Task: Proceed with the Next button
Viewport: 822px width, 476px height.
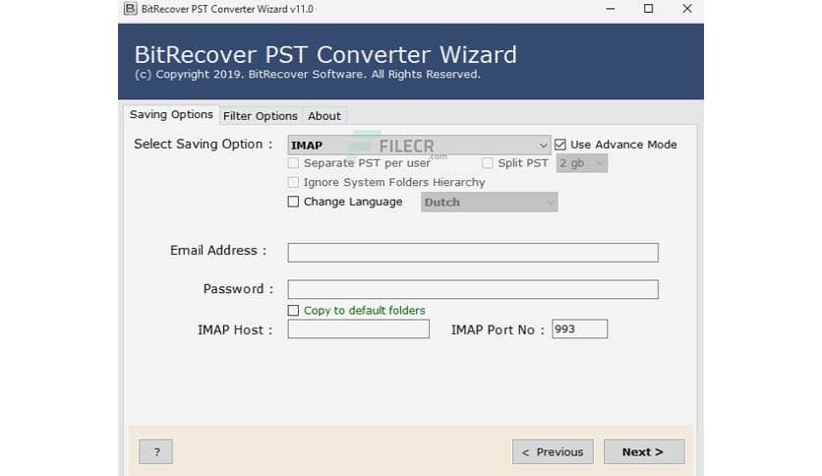Action: 644,451
